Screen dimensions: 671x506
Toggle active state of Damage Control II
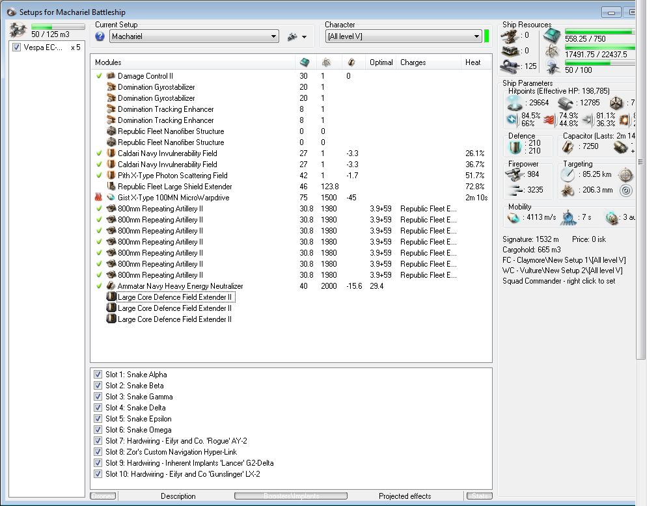(99, 75)
